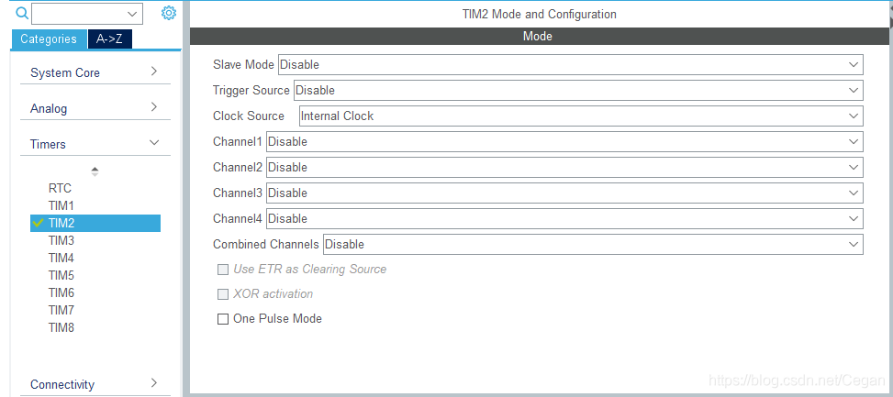Viewport: 893px width, 397px height.
Task: Open the Slave Mode dropdown
Action: pyautogui.click(x=571, y=65)
